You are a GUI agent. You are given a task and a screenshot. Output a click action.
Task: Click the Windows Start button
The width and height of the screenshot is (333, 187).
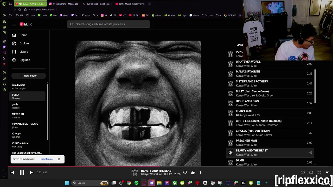coord(67,183)
